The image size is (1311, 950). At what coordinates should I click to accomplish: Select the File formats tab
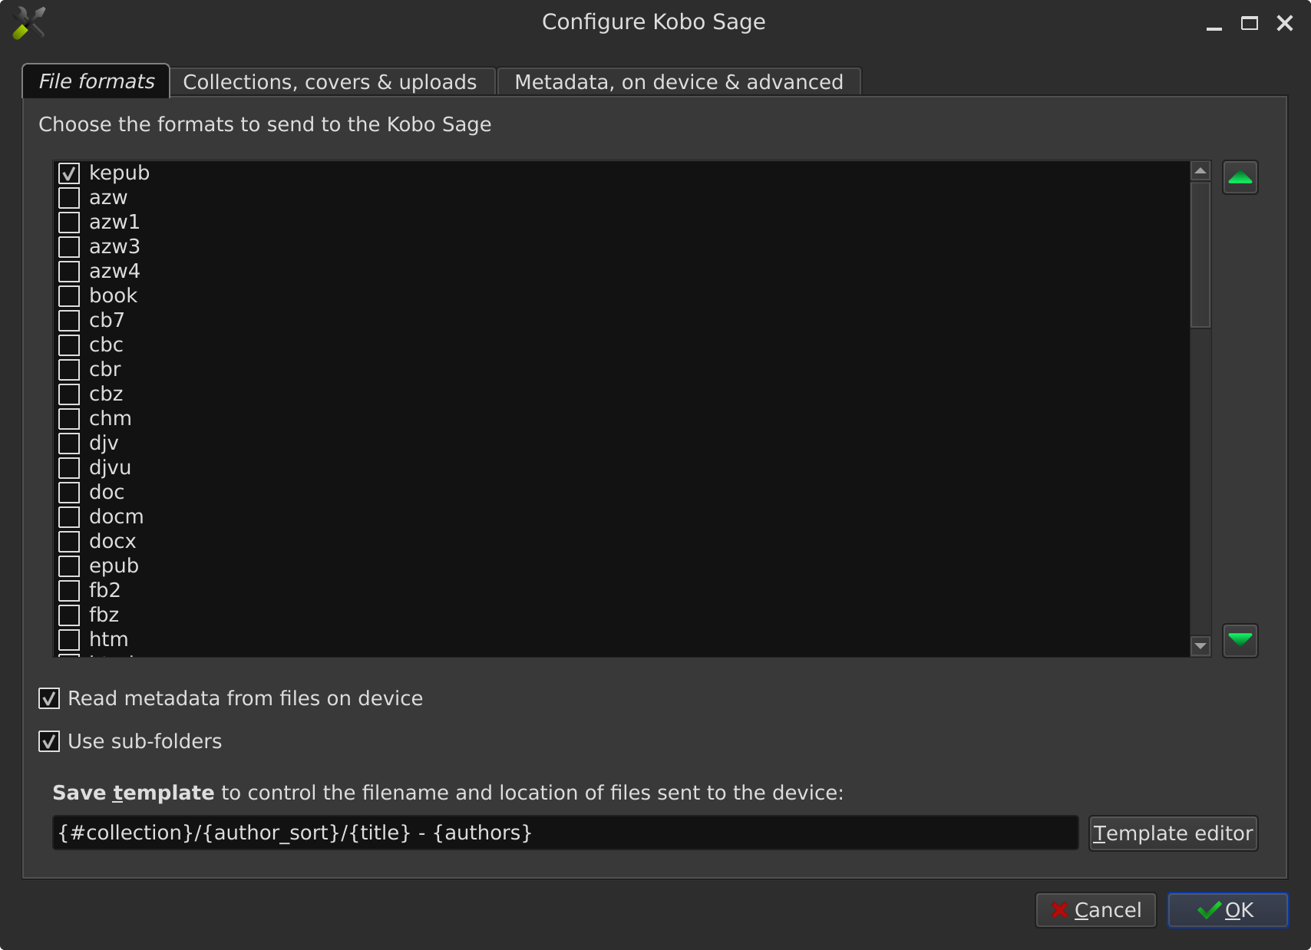click(96, 81)
